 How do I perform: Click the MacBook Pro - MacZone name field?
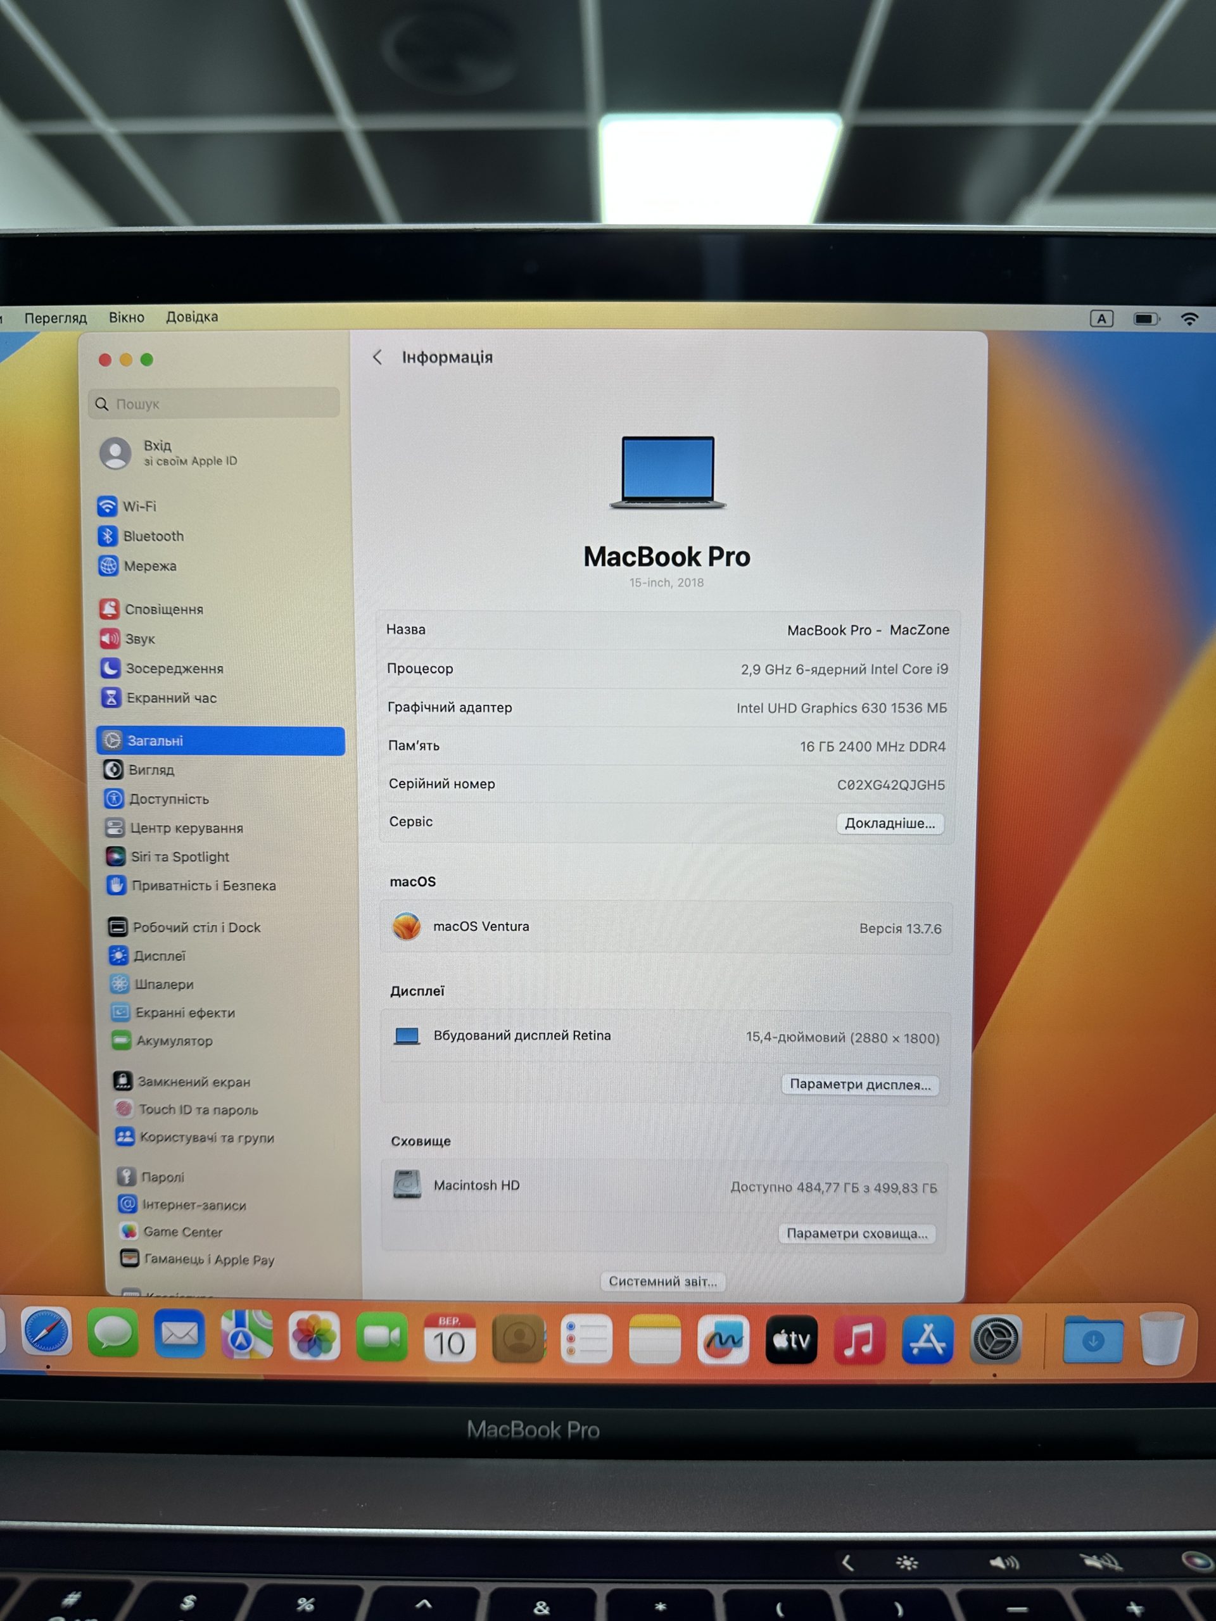point(868,630)
